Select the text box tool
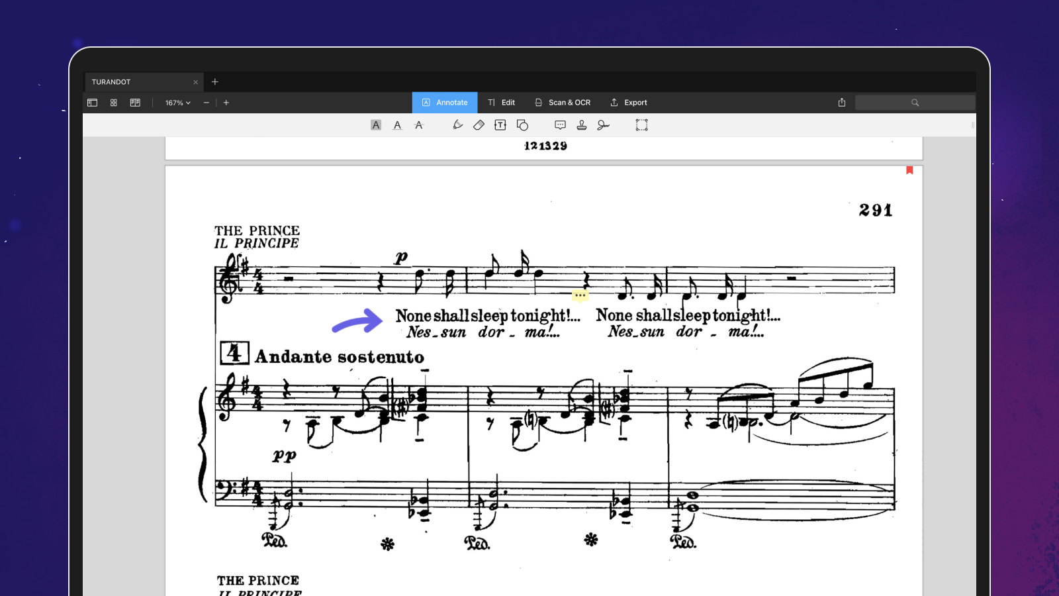Image resolution: width=1059 pixels, height=596 pixels. [x=500, y=125]
